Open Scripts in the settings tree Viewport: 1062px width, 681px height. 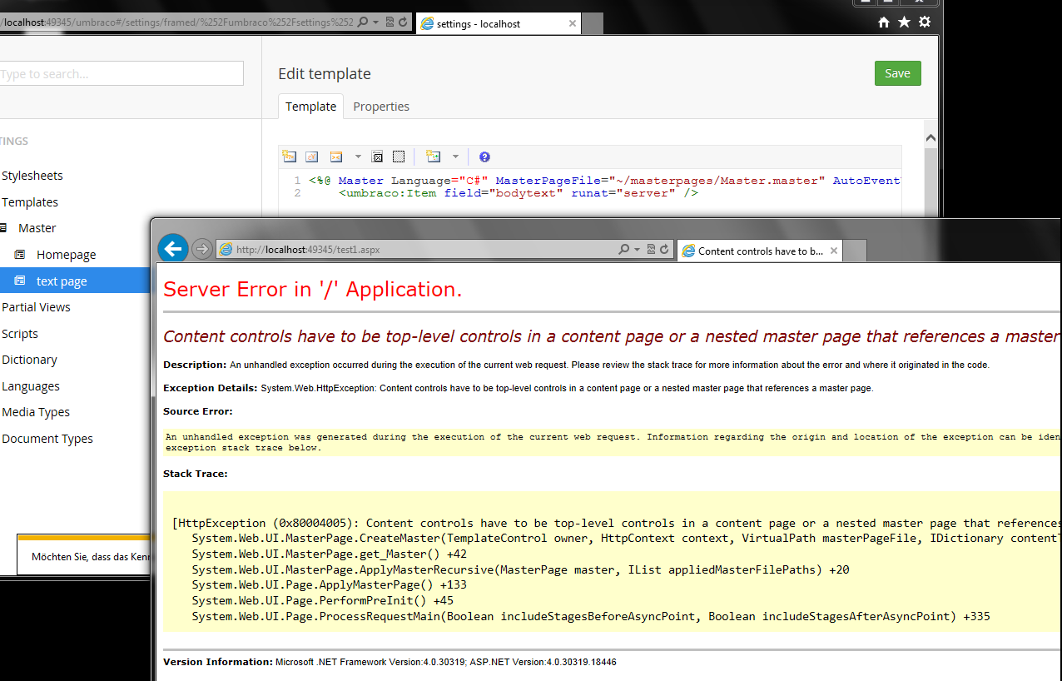click(x=20, y=334)
